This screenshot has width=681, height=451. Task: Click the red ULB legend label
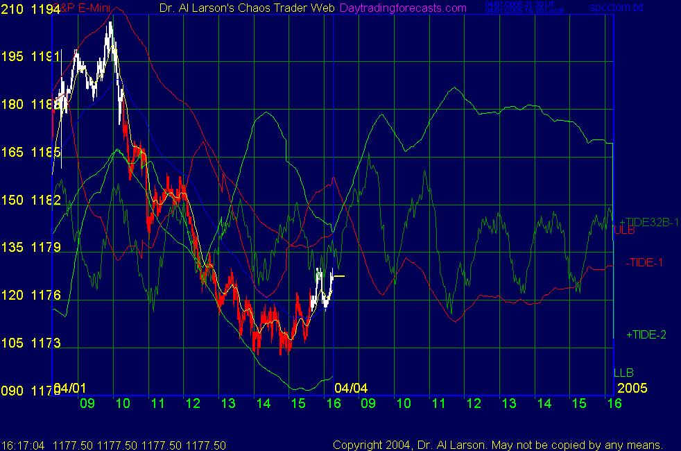[624, 230]
